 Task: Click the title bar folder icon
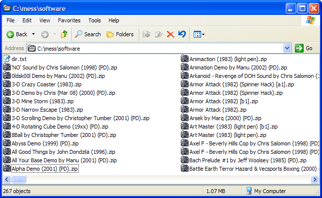pos(7,8)
